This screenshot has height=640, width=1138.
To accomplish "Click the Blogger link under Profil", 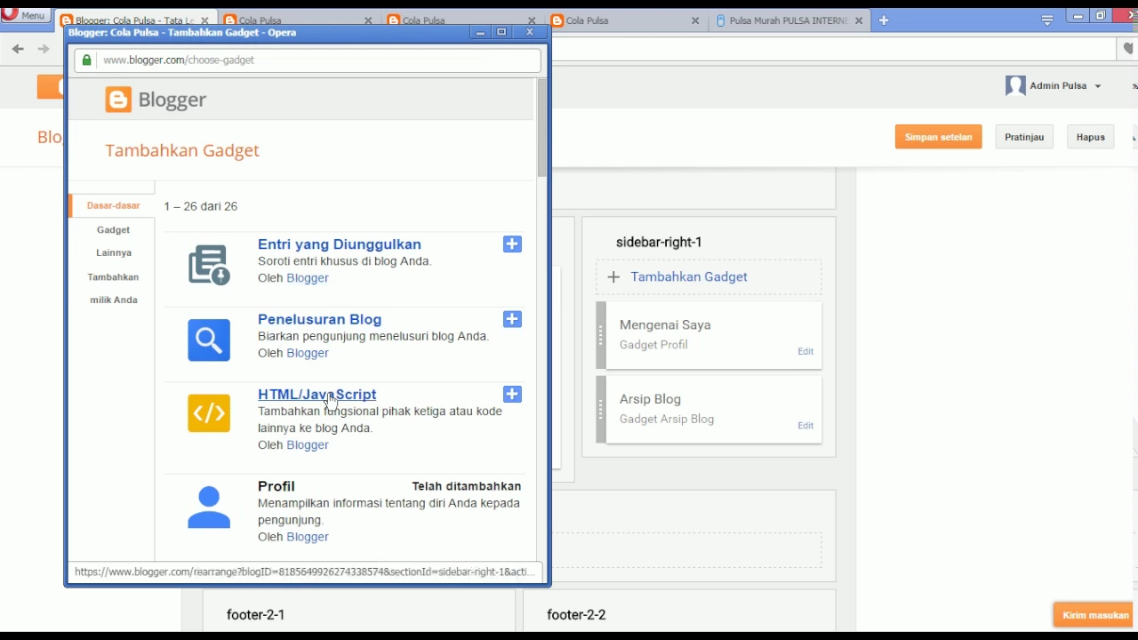I will (x=308, y=537).
